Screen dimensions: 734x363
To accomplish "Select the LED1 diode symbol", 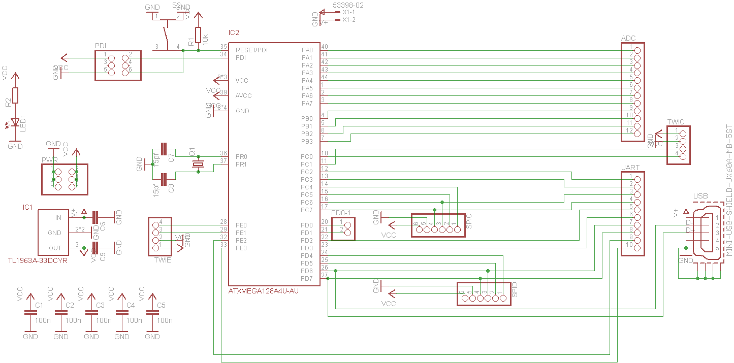I will point(15,122).
